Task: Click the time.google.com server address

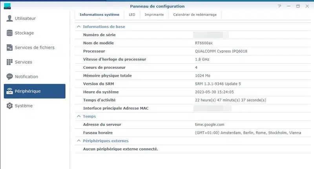Action: 210,125
